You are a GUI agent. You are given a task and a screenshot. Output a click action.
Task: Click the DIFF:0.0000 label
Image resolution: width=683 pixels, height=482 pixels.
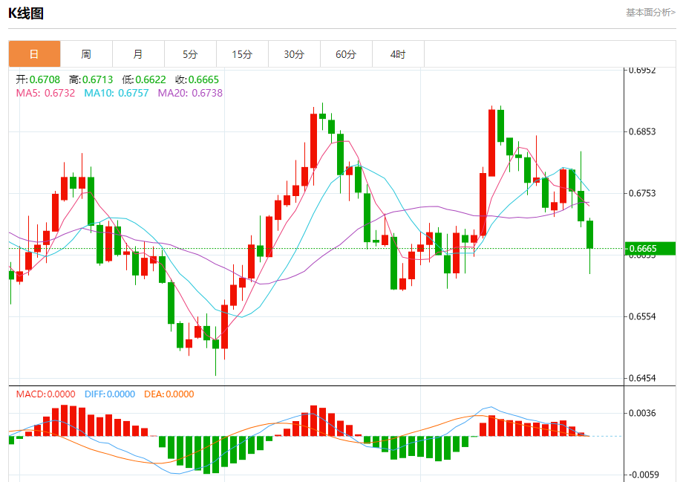[110, 394]
